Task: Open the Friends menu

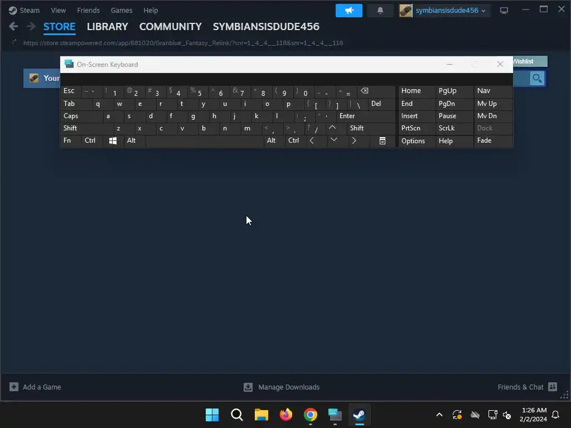Action: [88, 10]
